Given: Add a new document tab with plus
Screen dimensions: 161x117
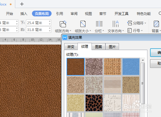Looking at the screenshot, I should (x=22, y=4).
